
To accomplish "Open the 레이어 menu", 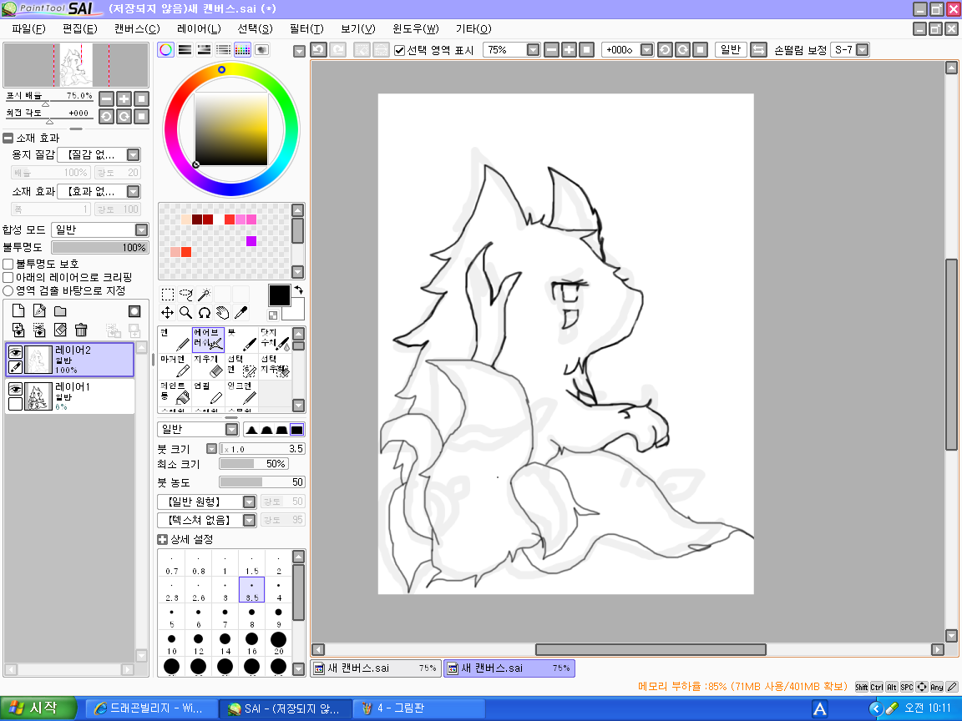I will coord(199,28).
